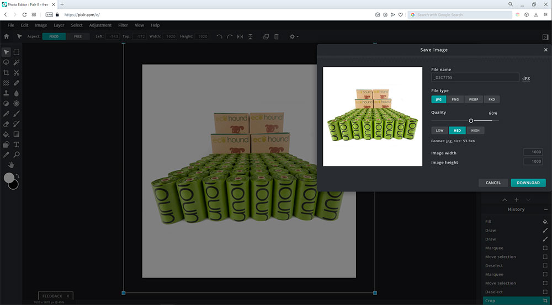Viewport: 552px width, 305px height.
Task: Select the Text tool
Action: 16,145
